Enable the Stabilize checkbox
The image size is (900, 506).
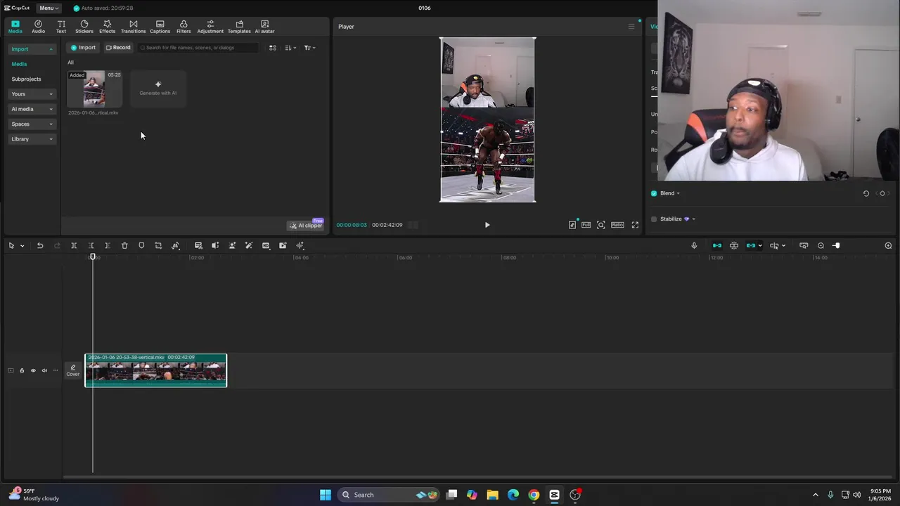tap(654, 219)
